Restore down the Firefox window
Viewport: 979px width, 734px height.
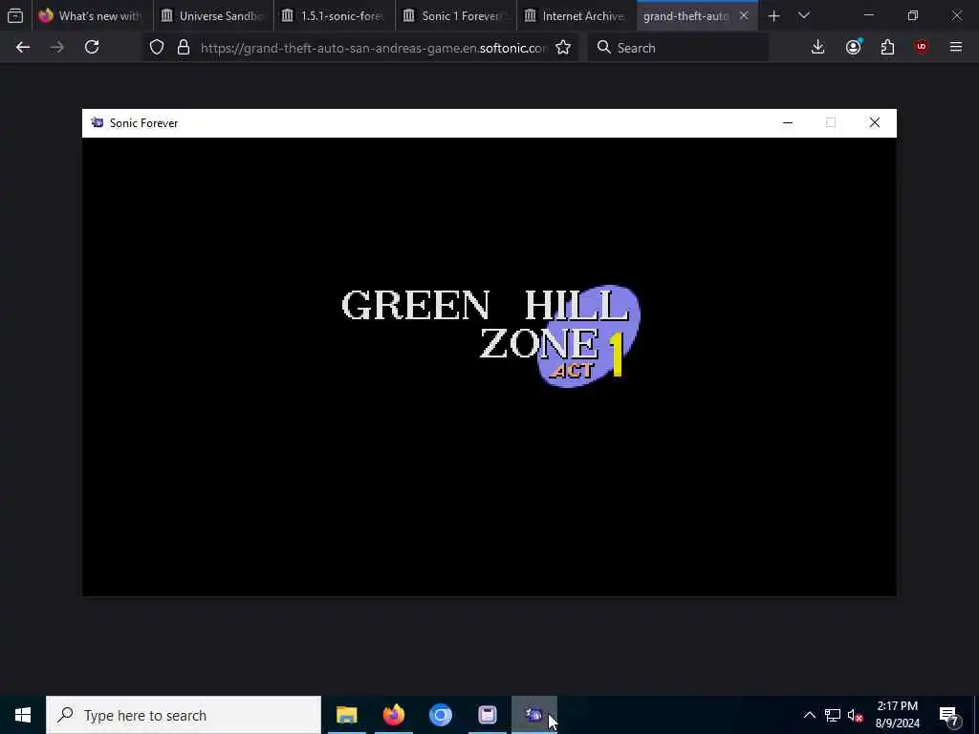click(x=913, y=15)
